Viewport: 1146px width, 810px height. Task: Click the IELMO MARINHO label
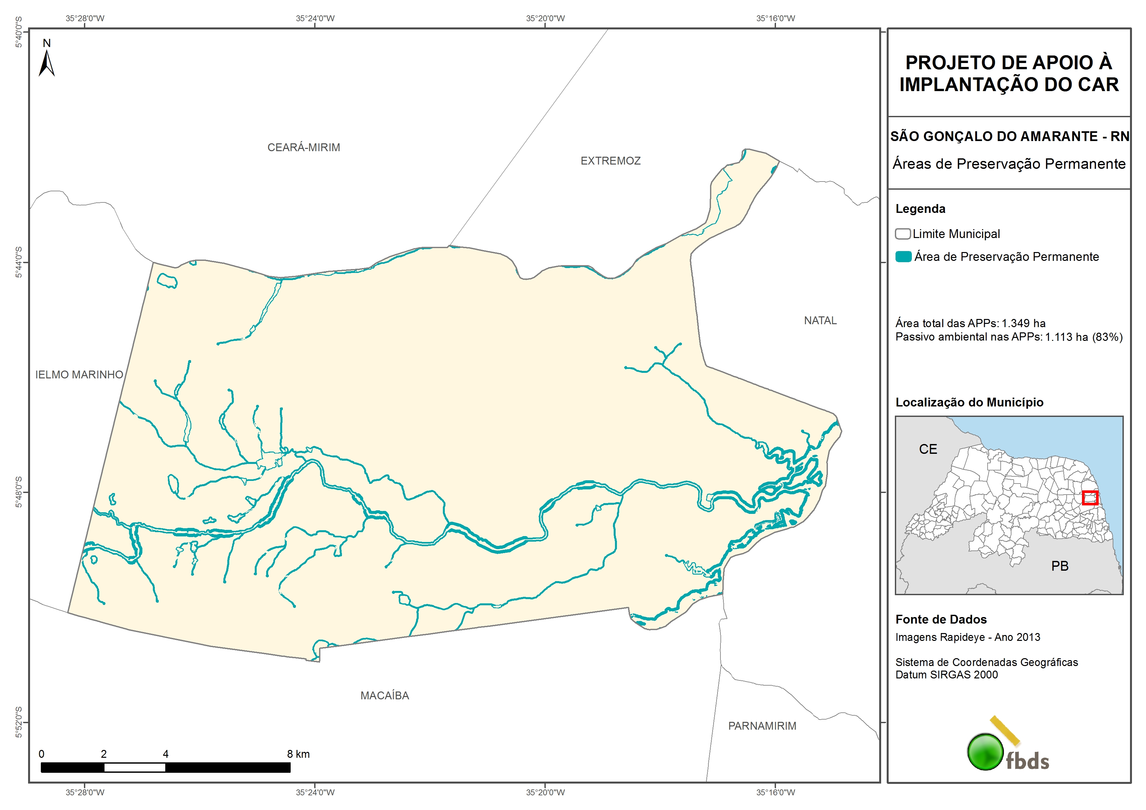79,375
